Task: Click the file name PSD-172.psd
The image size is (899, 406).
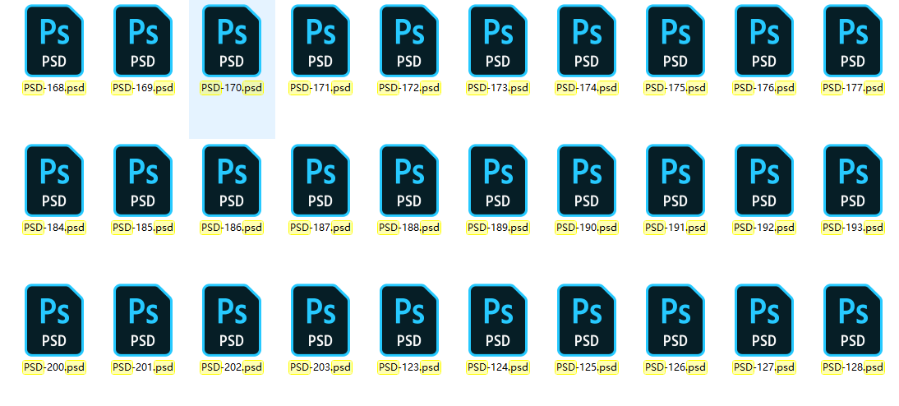Action: pos(409,88)
